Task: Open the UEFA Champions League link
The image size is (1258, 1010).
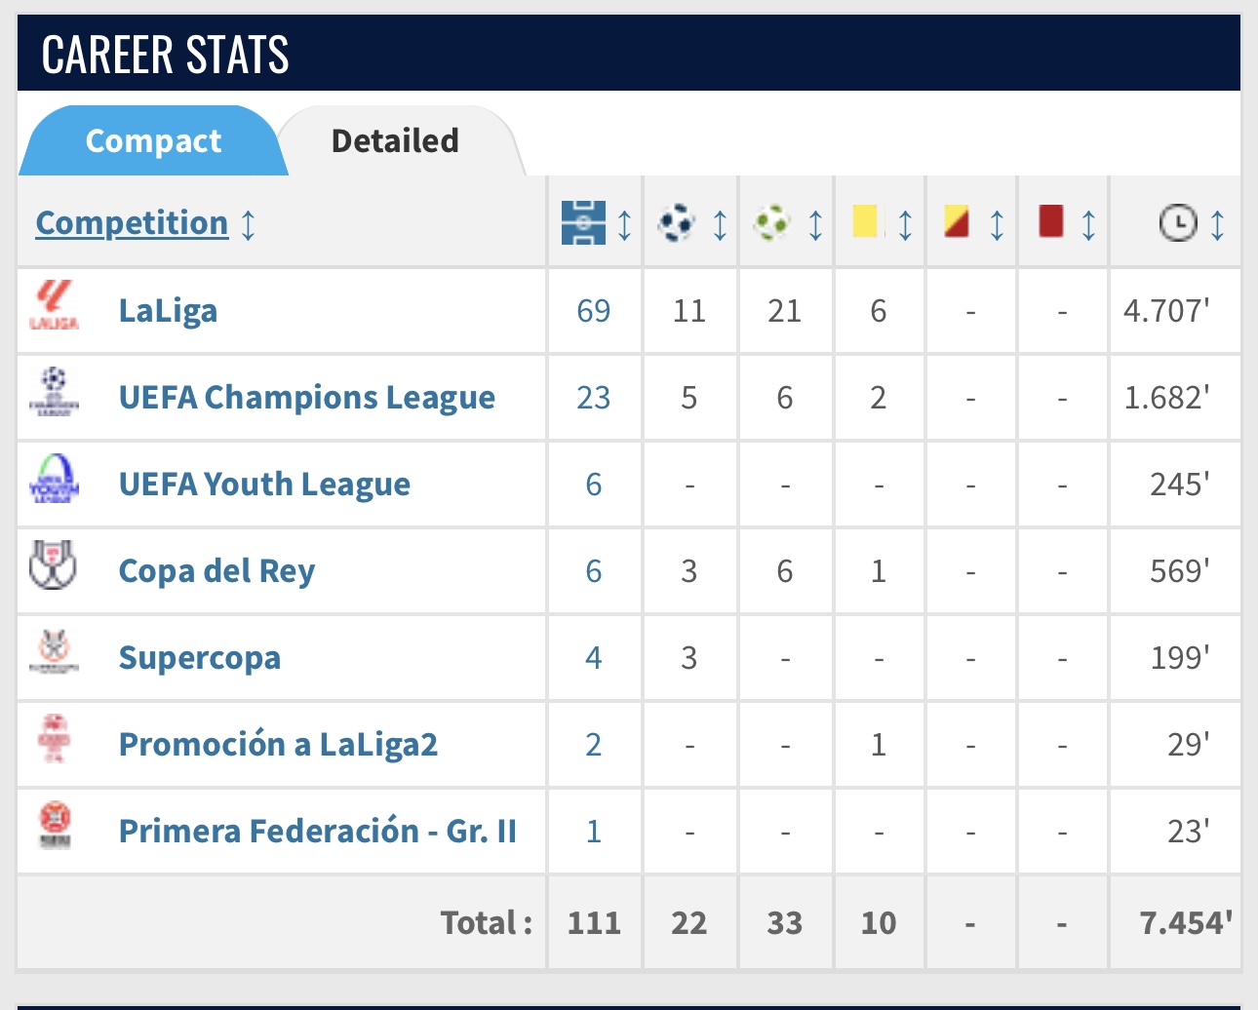Action: click(306, 398)
